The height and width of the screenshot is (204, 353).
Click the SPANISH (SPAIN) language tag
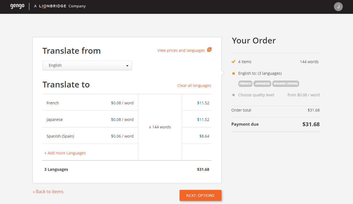(286, 84)
